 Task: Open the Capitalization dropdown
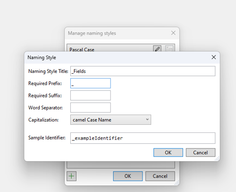tap(110, 120)
